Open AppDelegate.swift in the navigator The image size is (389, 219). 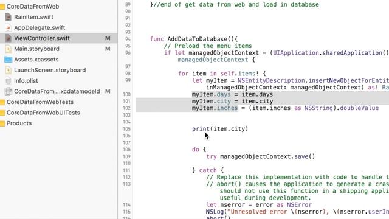(x=40, y=27)
